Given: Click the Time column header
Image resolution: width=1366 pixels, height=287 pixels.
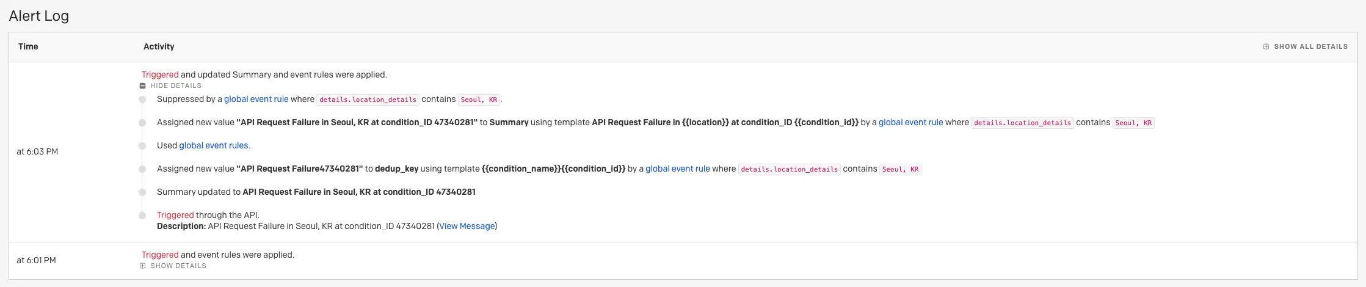Looking at the screenshot, I should [28, 46].
